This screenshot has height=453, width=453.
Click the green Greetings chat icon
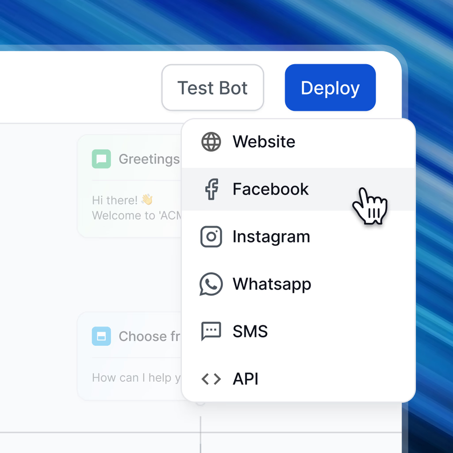coord(101,159)
